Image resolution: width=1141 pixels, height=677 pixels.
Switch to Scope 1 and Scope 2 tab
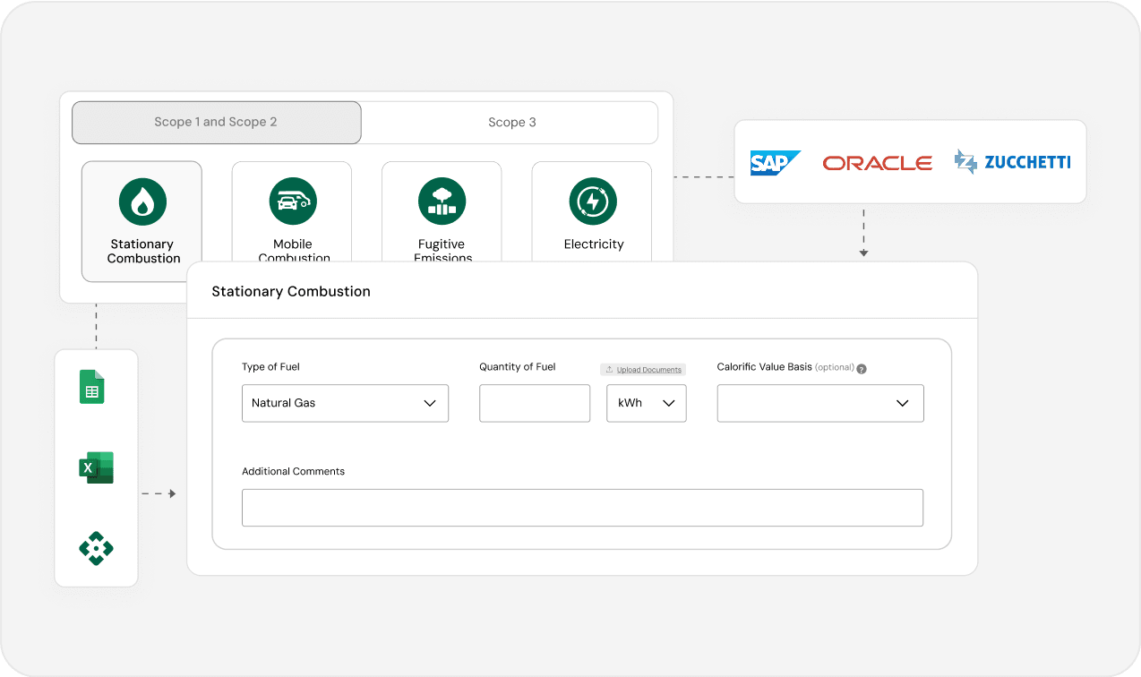point(217,123)
